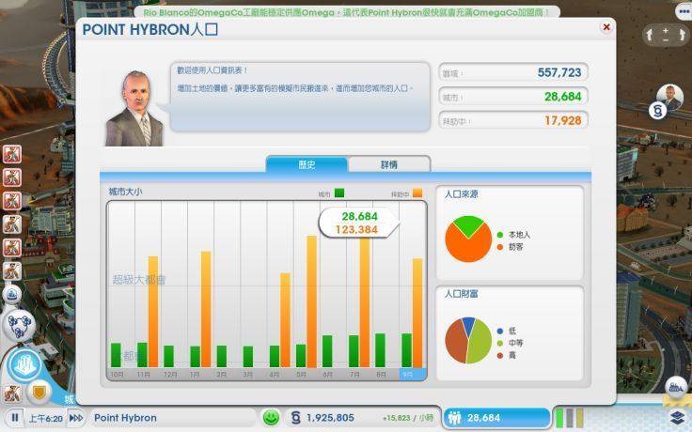Image resolution: width=692 pixels, height=432 pixels.
Task: Open the three-dots options menu
Action: point(684,11)
